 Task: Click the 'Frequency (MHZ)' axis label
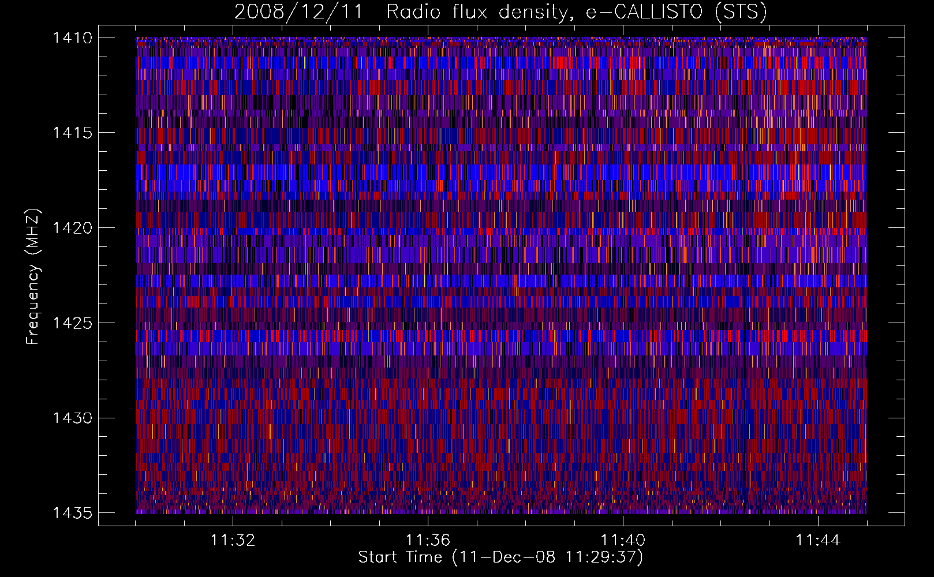click(33, 276)
